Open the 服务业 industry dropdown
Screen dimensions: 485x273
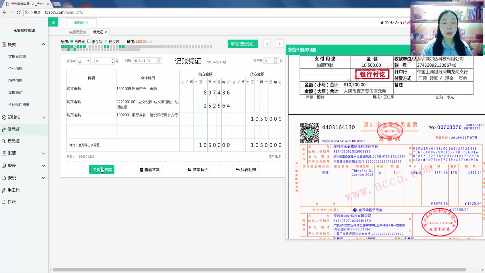(81, 22)
